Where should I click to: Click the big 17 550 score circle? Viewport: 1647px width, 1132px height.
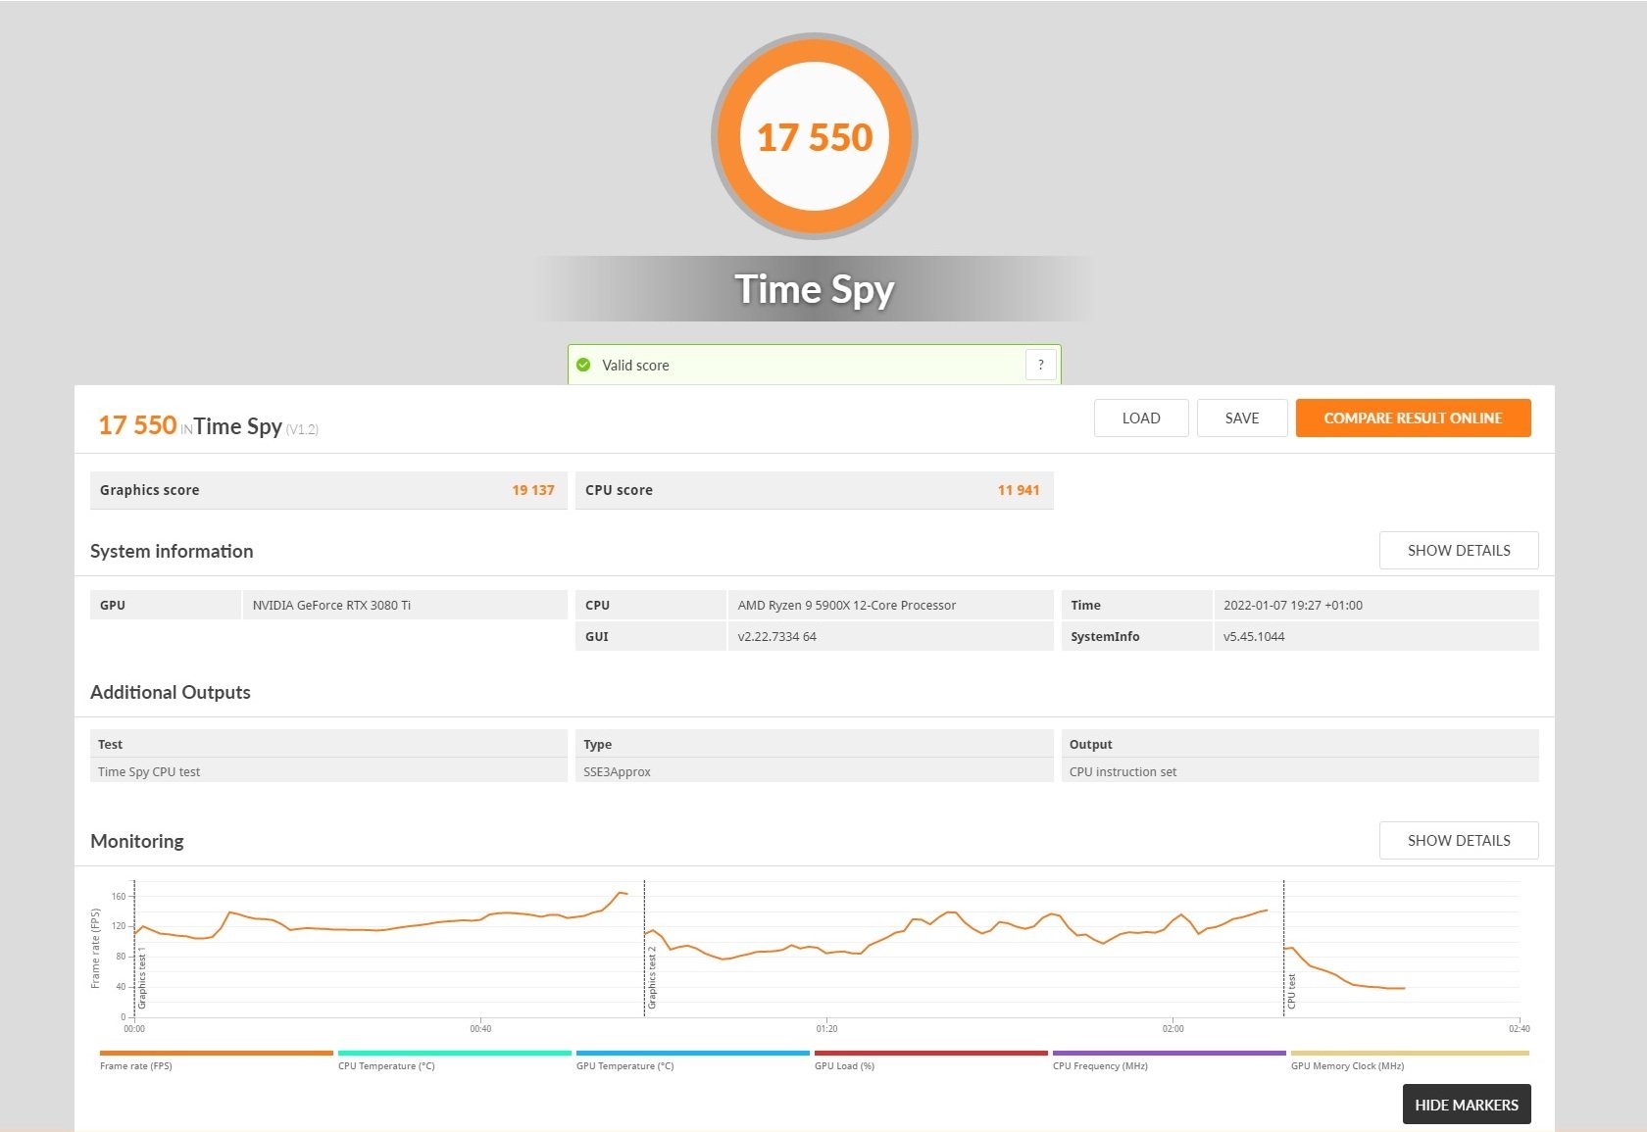(815, 136)
